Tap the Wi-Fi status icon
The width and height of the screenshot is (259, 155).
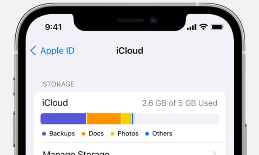pyautogui.click(x=203, y=27)
